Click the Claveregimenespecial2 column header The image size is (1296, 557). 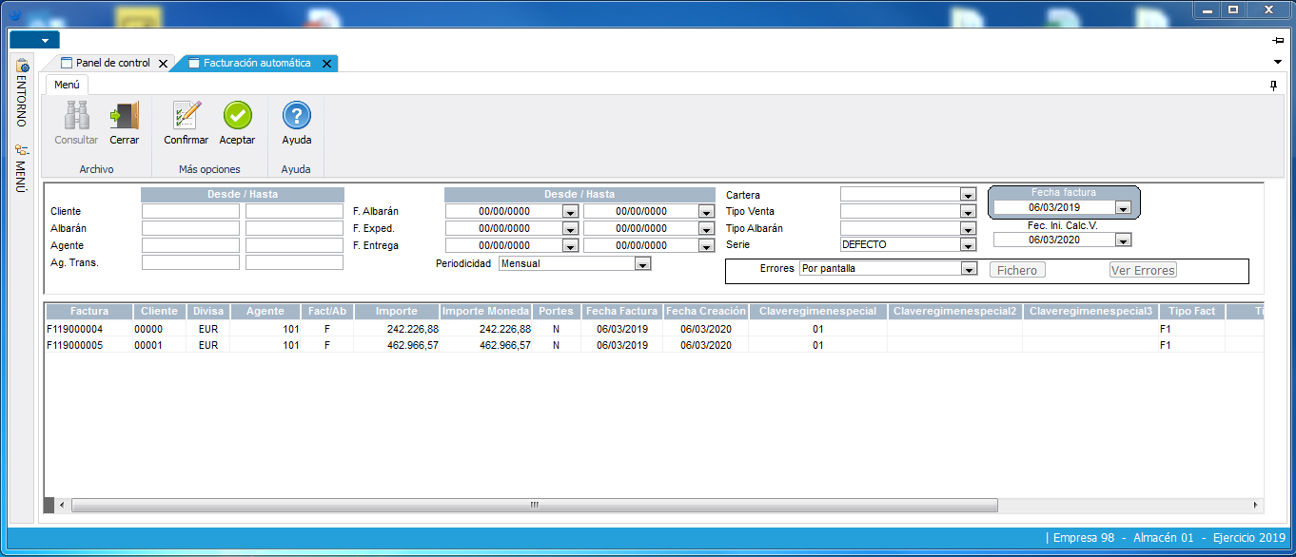(954, 312)
